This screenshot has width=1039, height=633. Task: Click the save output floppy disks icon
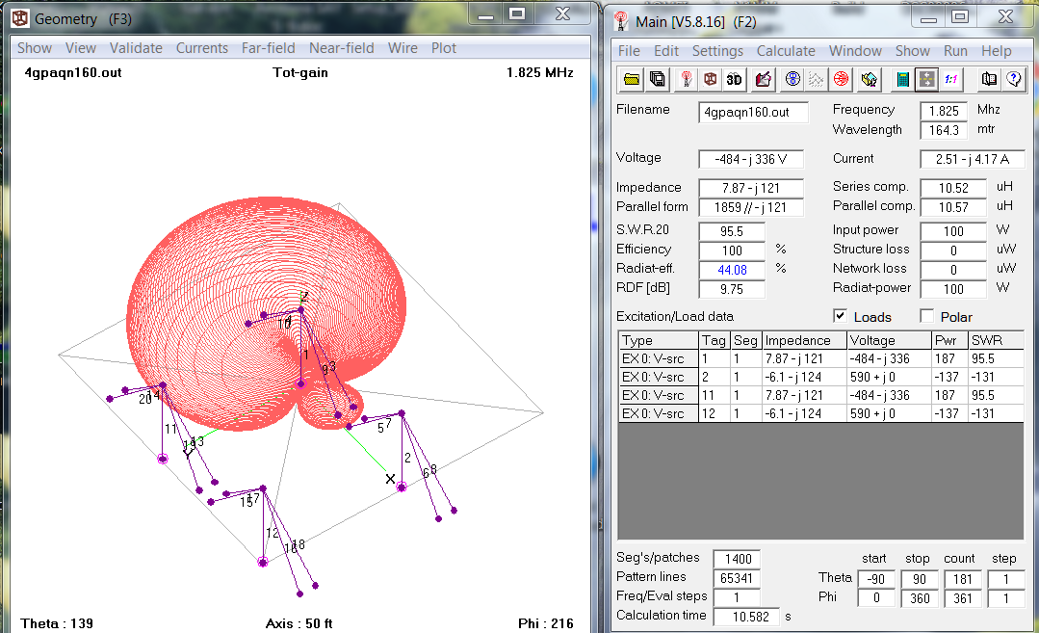click(658, 80)
